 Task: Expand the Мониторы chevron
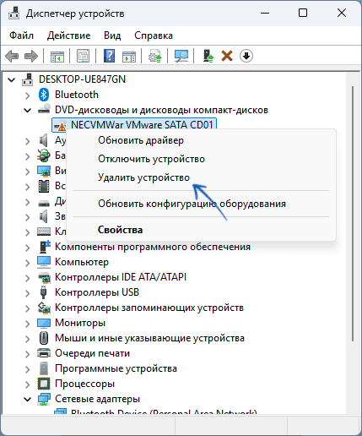tap(27, 324)
